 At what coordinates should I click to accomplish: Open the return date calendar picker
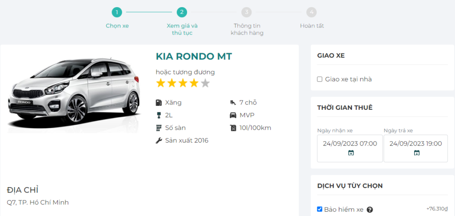[x=416, y=153]
